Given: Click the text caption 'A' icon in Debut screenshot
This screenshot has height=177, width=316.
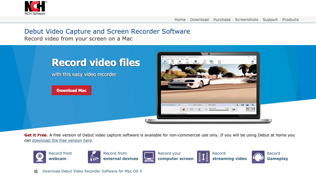Looking at the screenshot, I should pos(237,105).
